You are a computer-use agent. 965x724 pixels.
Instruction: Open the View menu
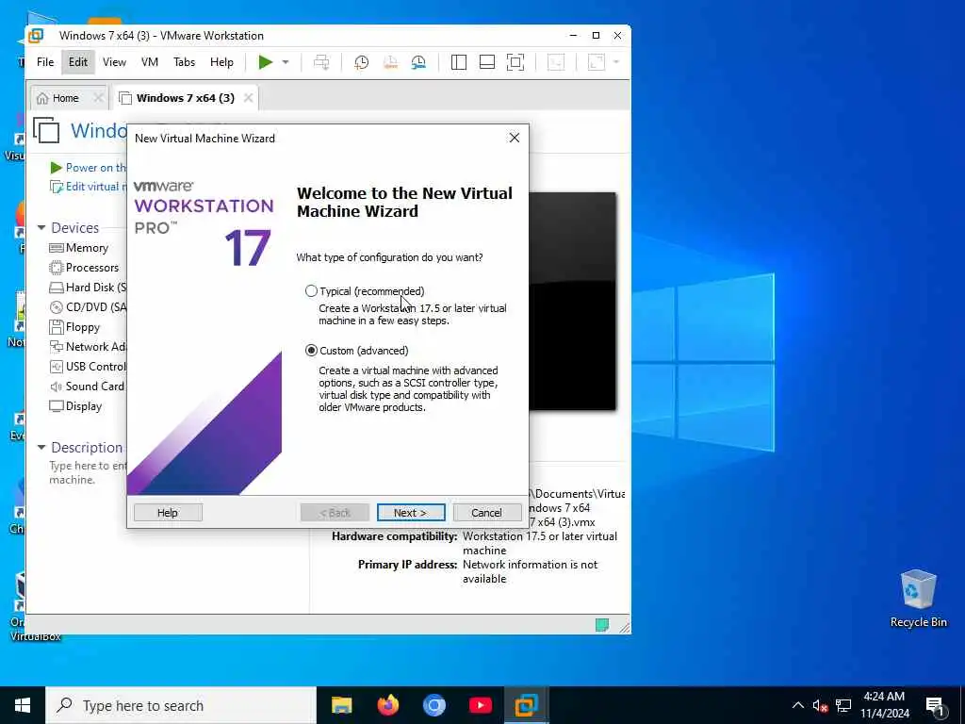[x=114, y=62]
